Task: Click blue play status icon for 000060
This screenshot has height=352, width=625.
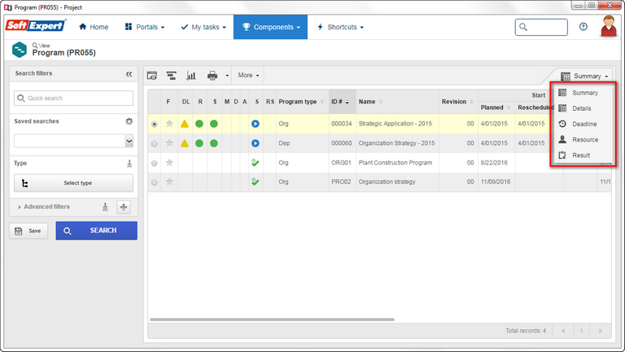Action: pyautogui.click(x=256, y=143)
